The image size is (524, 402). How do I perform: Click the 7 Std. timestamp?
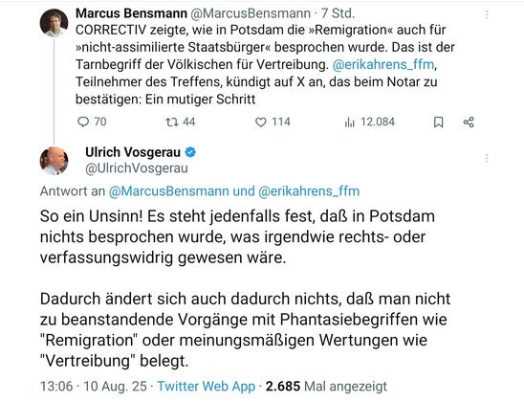(x=338, y=13)
